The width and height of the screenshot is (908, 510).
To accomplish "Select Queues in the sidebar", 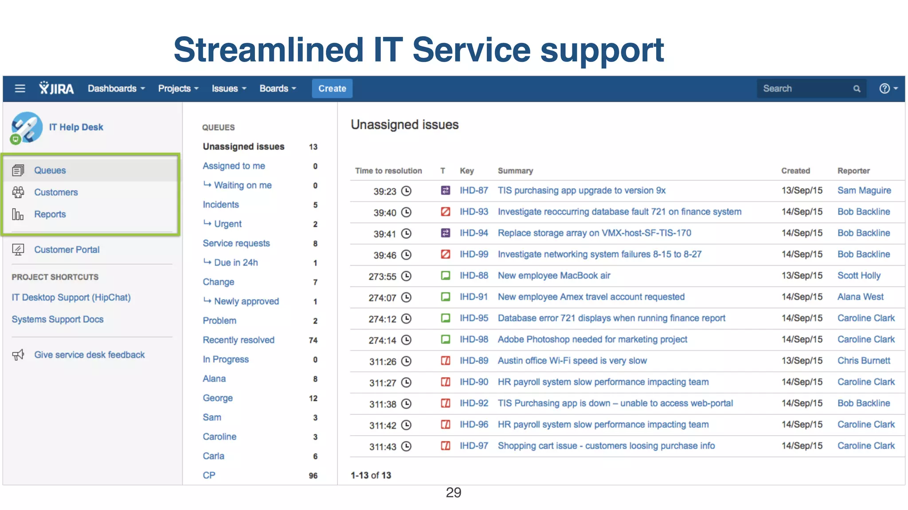I will click(x=50, y=170).
